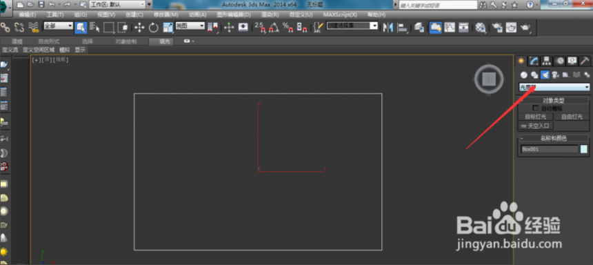
Task: Select the Rotate tool
Action: (153, 27)
